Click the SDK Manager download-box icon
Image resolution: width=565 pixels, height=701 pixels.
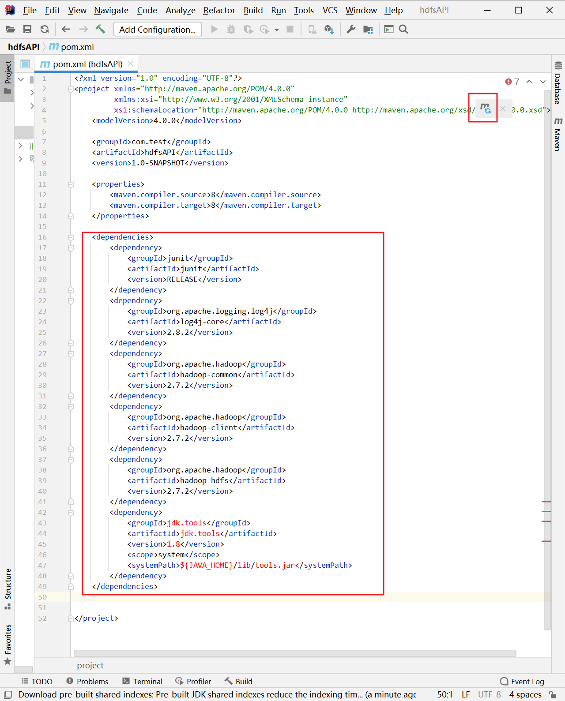click(329, 30)
